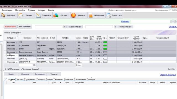The height and width of the screenshot is (99, 177).
Task: Focus the Компания input field at top
Action: point(150,21)
